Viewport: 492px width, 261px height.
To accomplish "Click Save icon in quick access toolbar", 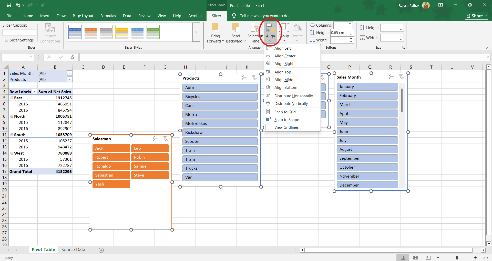I will [9, 5].
